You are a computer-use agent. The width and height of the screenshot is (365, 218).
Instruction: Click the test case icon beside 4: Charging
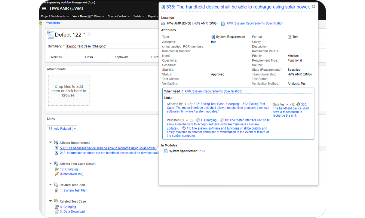coord(57,207)
